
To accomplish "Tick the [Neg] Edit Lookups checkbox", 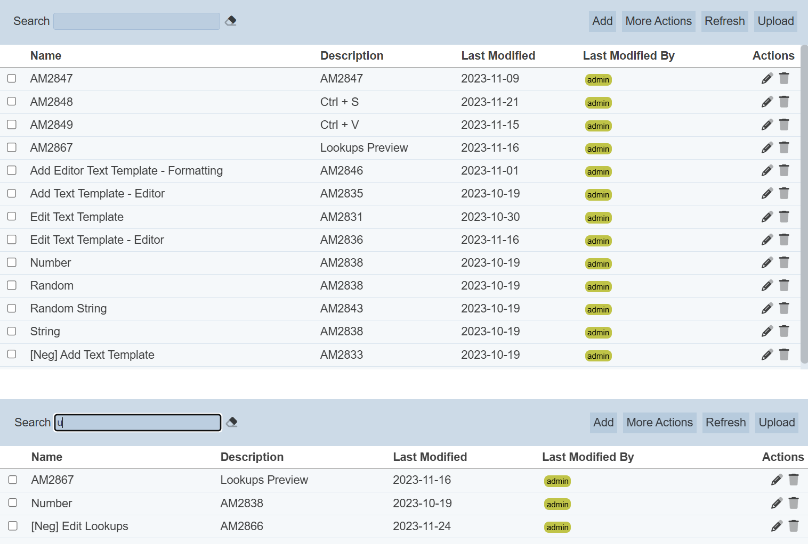I will point(13,526).
